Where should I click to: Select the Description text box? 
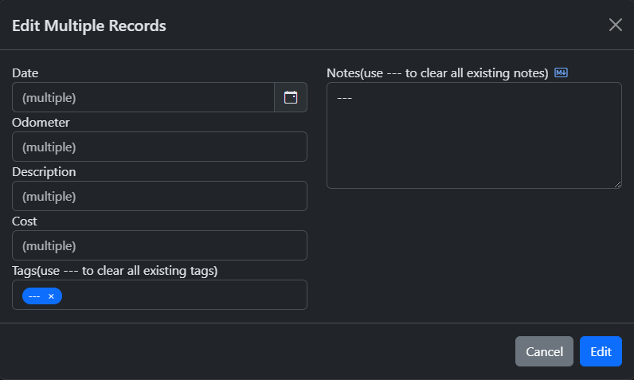[159, 196]
